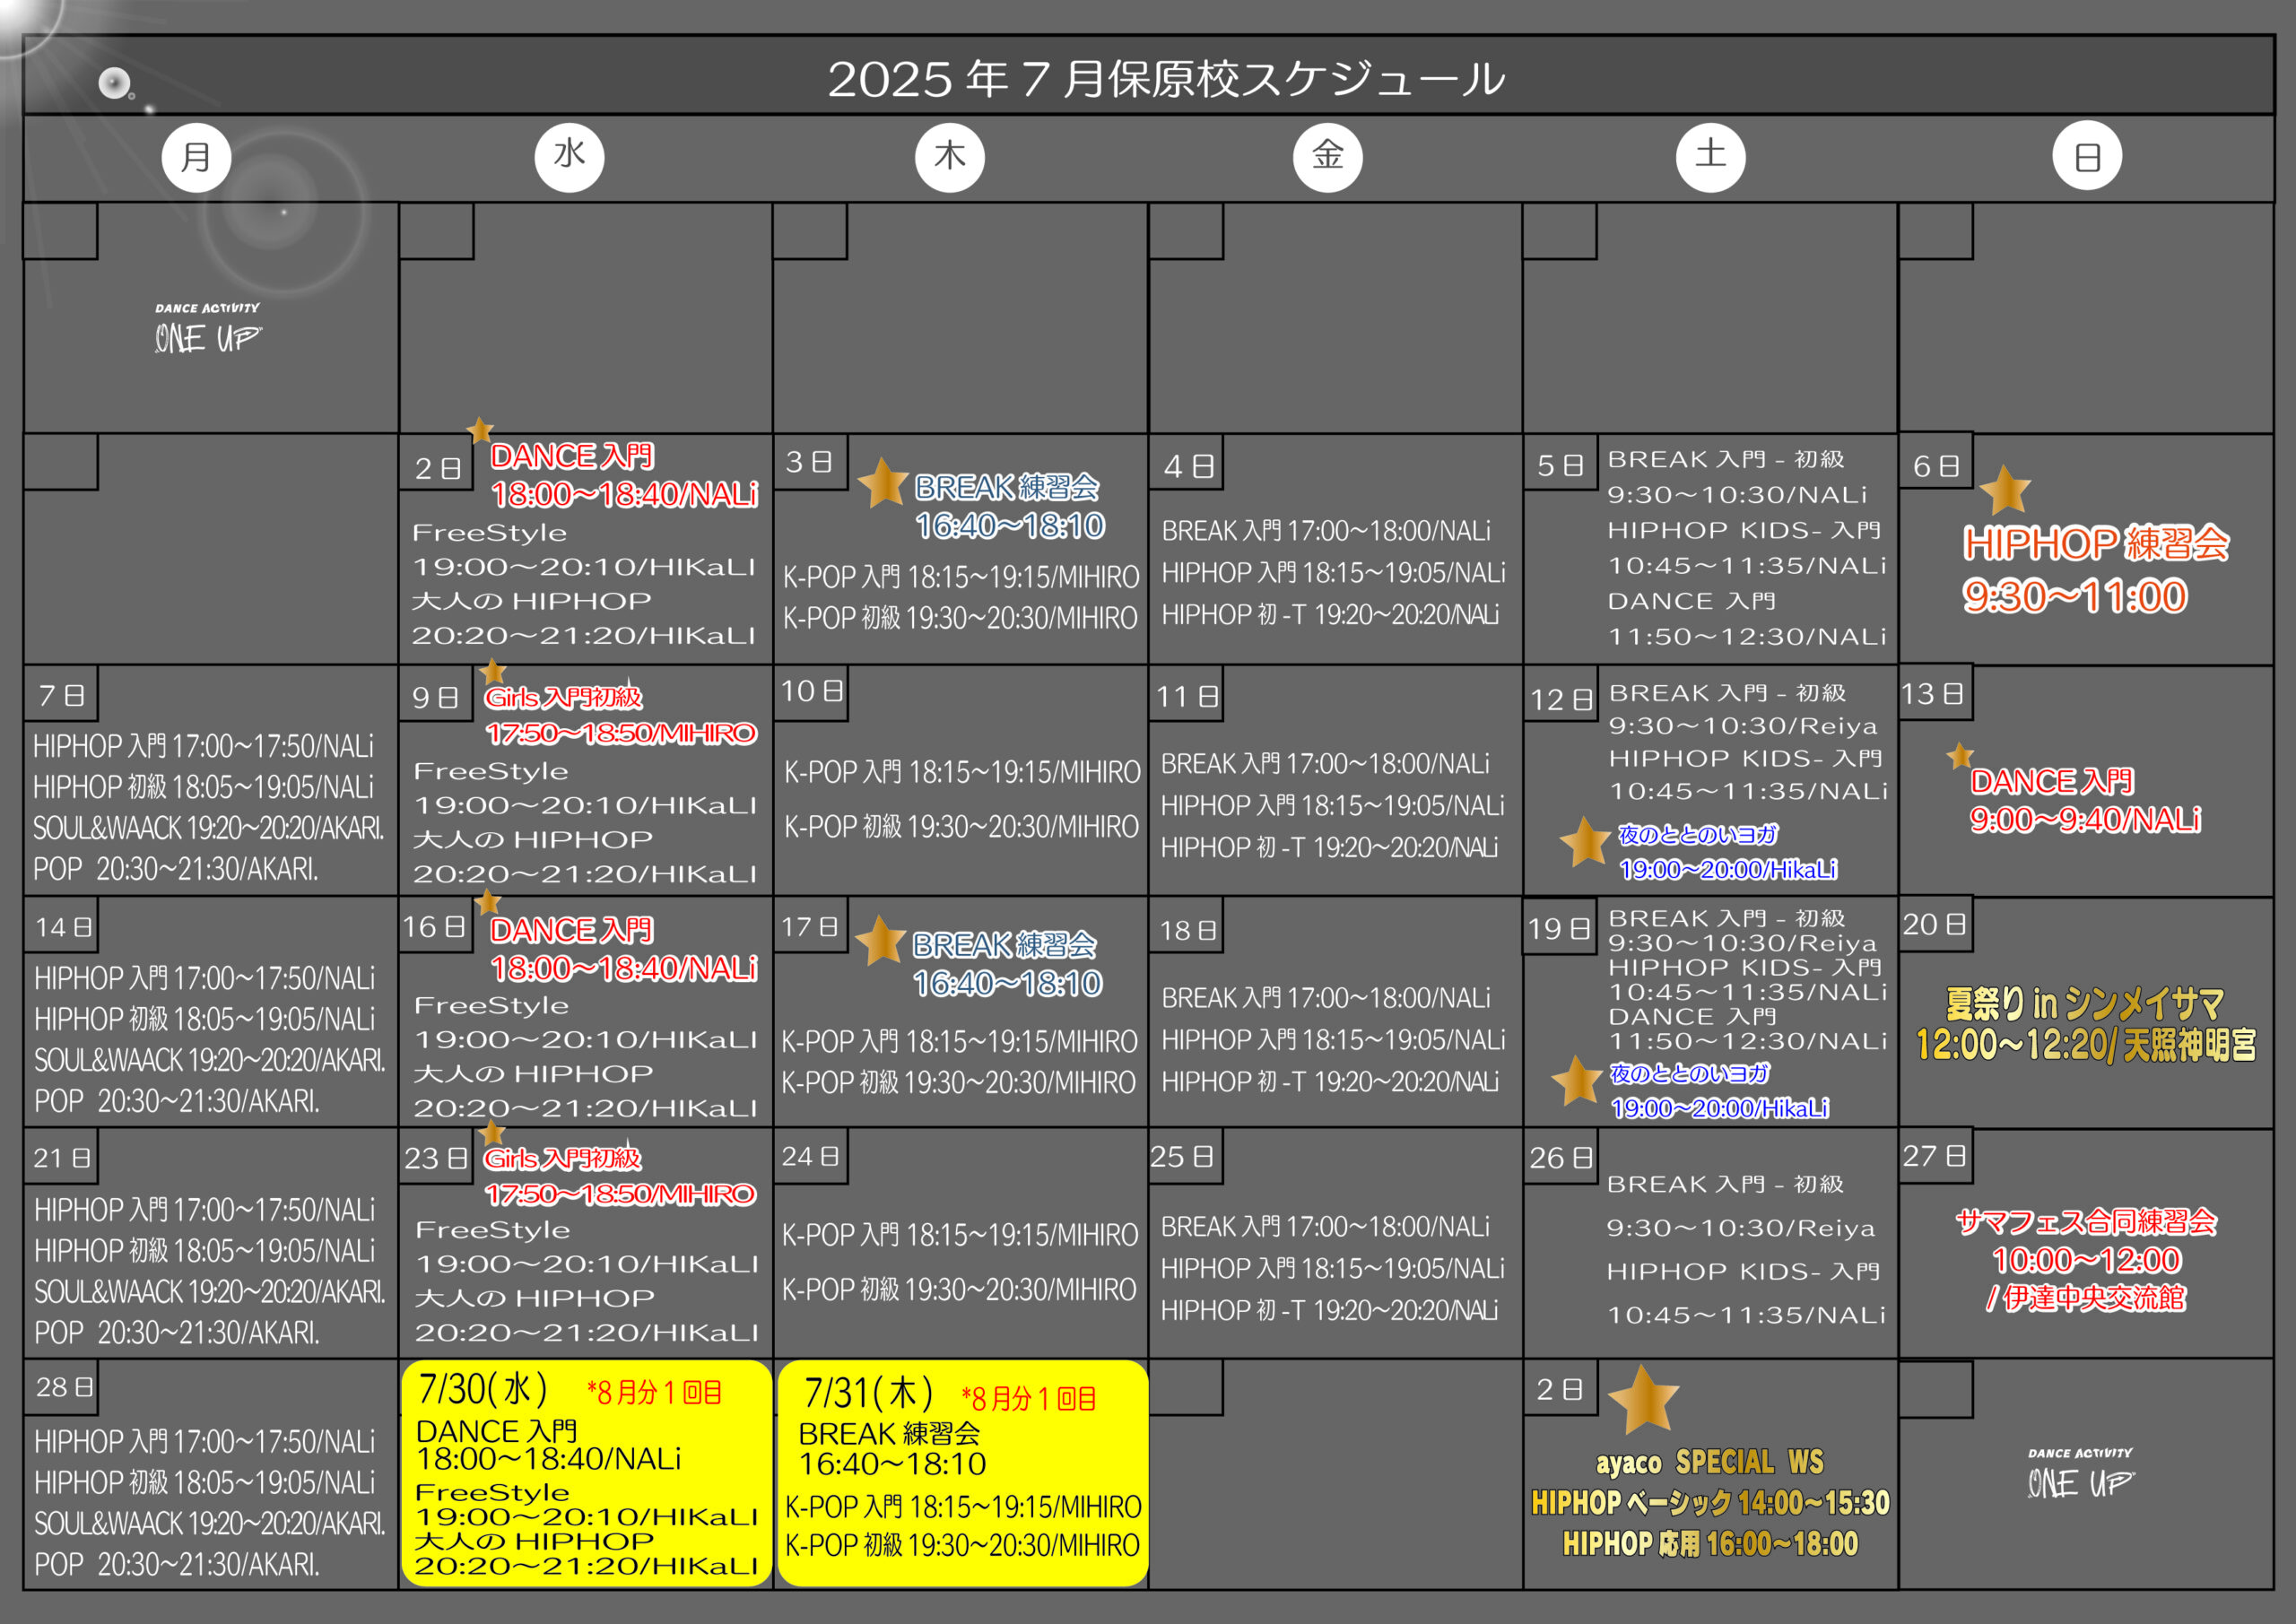This screenshot has height=1624, width=2296.
Task: Click the Friday (金) day circle
Action: click(x=1327, y=156)
